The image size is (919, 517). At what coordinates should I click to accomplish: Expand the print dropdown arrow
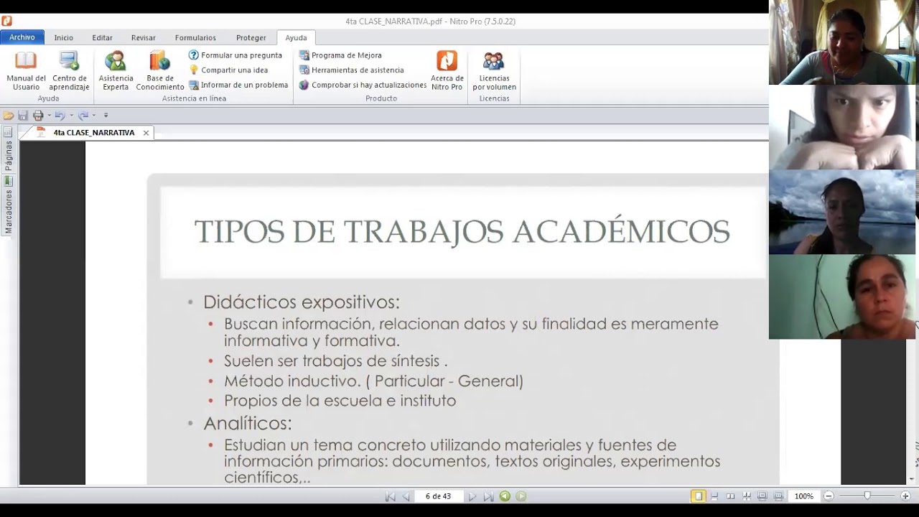pos(49,115)
